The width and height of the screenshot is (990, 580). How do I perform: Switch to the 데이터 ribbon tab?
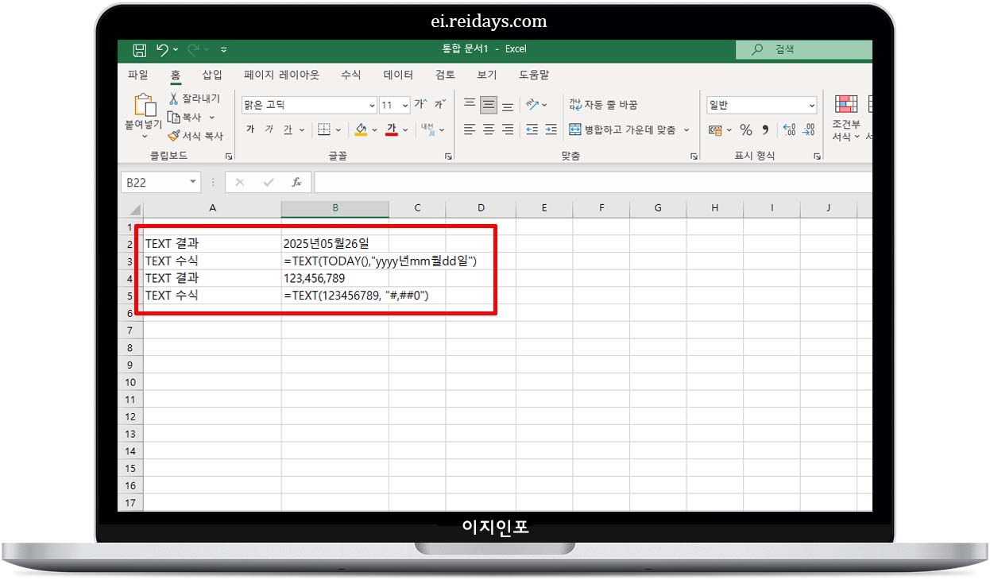[x=397, y=75]
